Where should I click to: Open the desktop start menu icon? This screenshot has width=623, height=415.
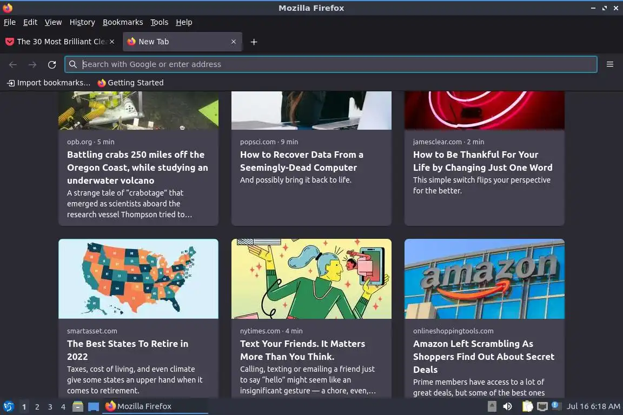point(8,406)
